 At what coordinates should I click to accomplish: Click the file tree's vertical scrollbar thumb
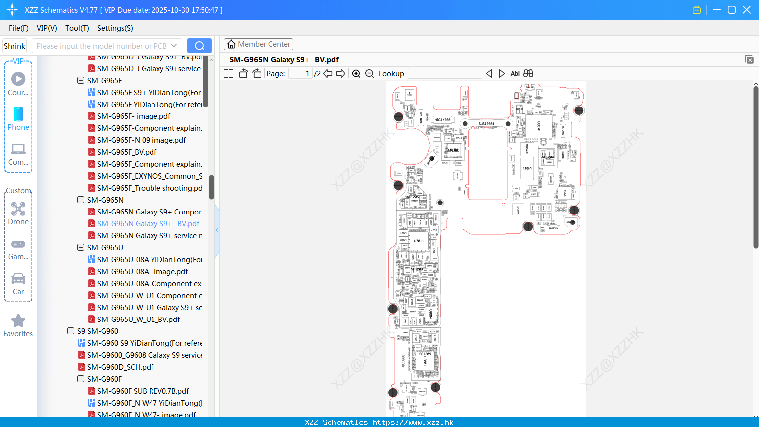point(211,187)
